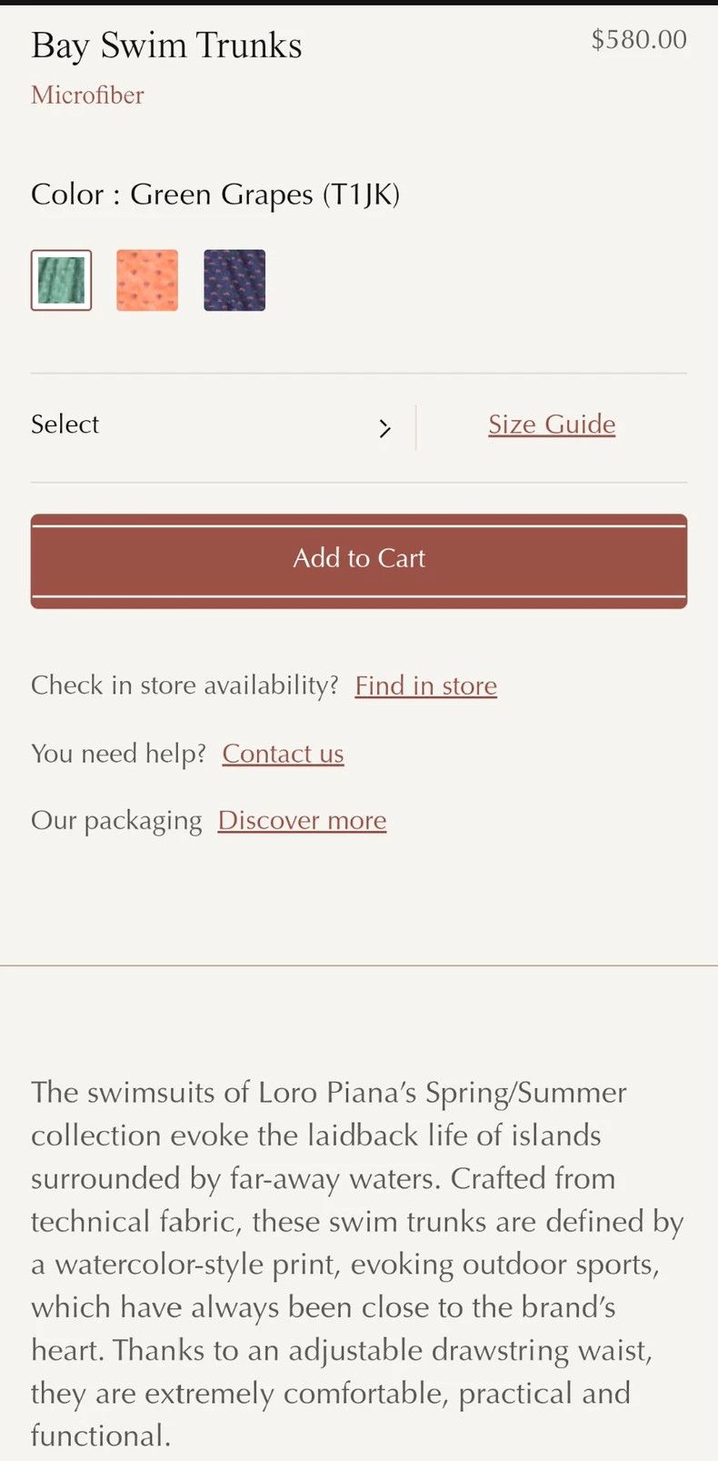Open Discover more about packaging

click(x=303, y=820)
